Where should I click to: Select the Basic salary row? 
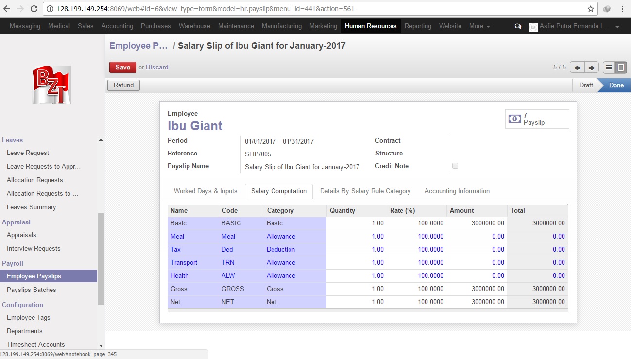(367, 223)
